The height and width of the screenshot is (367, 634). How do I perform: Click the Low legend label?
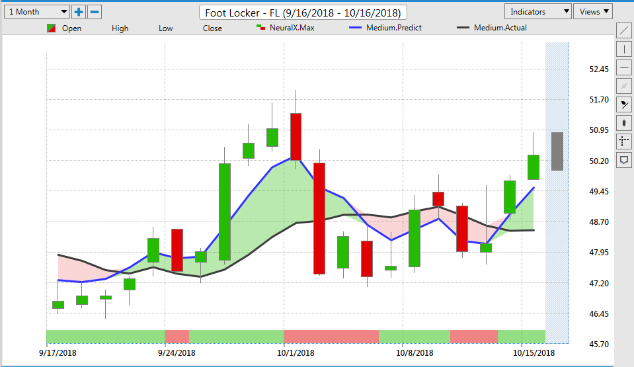pos(166,28)
